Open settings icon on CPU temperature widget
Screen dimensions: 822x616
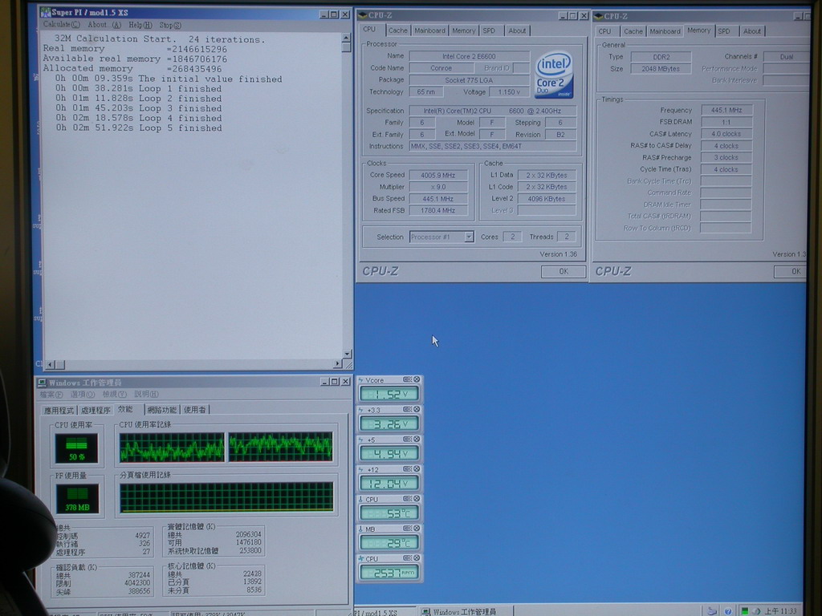point(407,499)
